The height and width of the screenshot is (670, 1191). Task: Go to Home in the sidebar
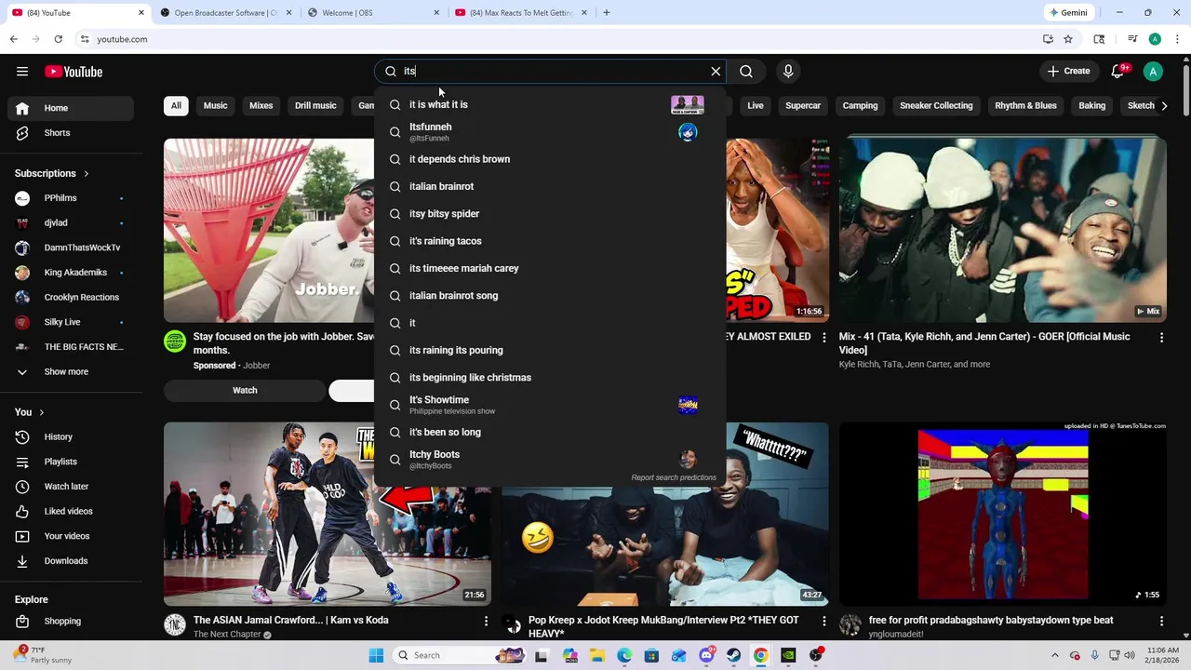coord(71,108)
